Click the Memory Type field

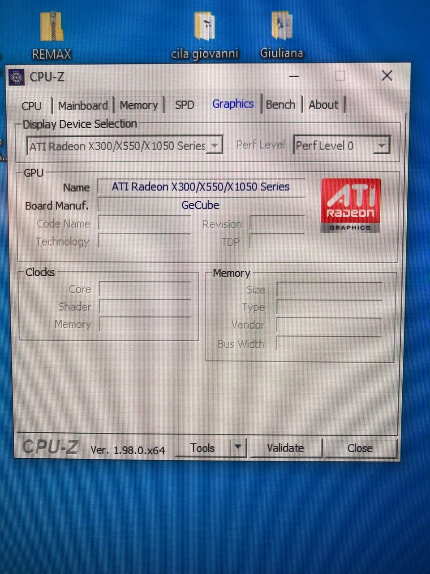(x=329, y=308)
